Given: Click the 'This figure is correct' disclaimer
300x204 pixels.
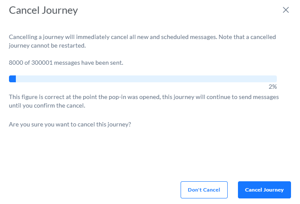Looking at the screenshot, I should [143, 97].
